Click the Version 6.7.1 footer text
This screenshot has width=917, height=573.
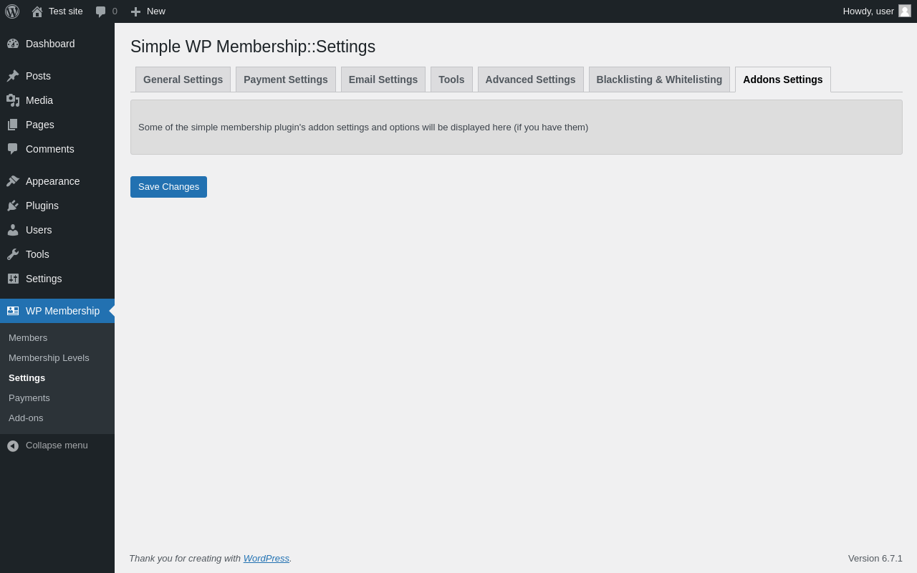[875, 558]
